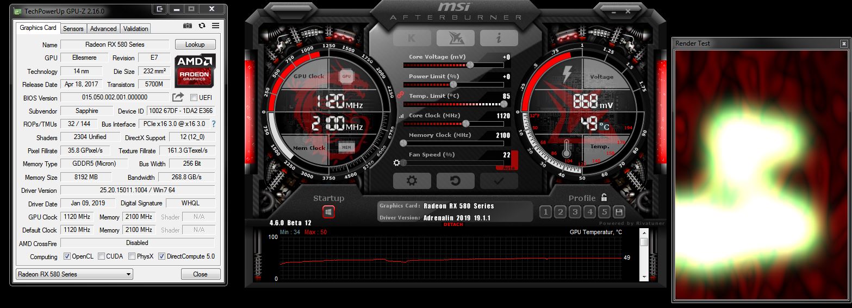Click the Core Voltage slider handle
This screenshot has height=308, width=852.
tap(470, 65)
